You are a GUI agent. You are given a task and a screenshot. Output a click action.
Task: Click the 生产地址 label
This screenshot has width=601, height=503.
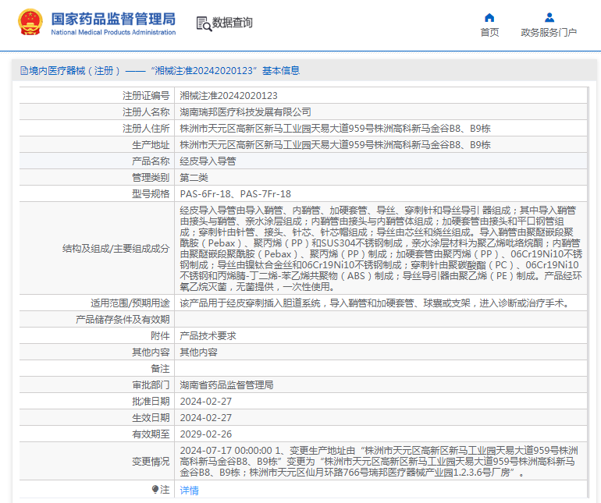[x=151, y=145]
